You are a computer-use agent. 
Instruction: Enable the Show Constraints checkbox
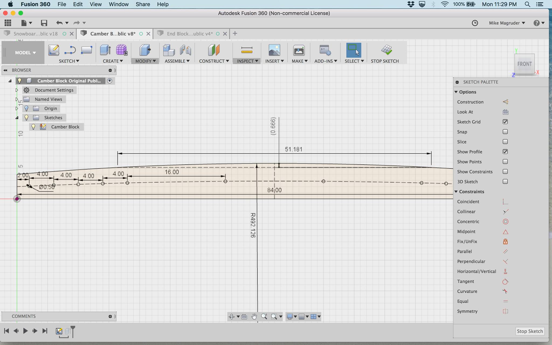point(505,172)
